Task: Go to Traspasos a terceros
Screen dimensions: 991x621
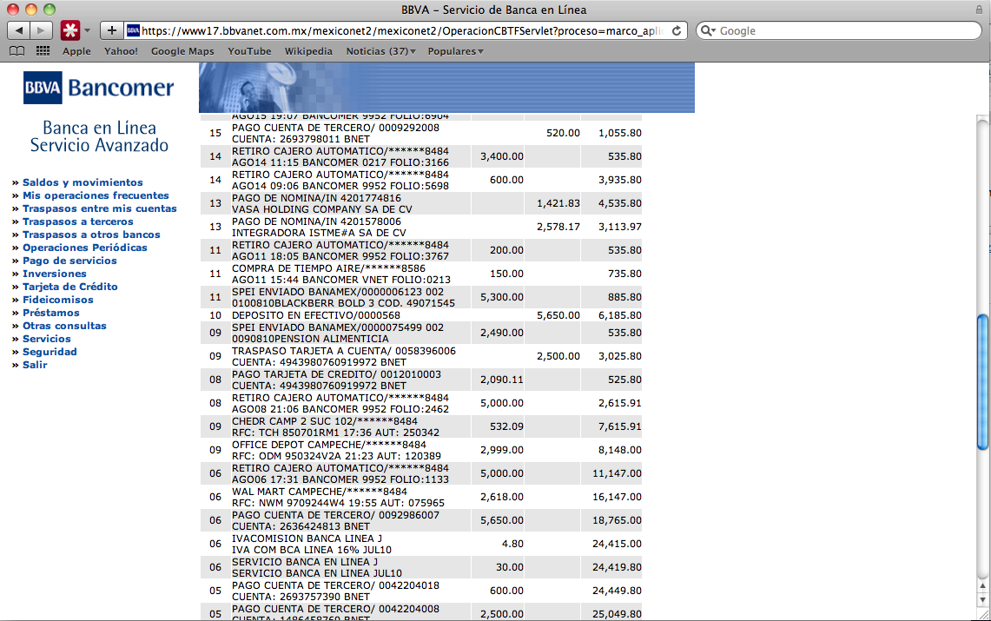Action: tap(78, 221)
